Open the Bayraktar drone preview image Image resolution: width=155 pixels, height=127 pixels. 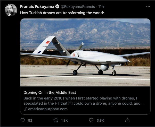85,52
